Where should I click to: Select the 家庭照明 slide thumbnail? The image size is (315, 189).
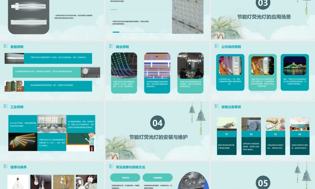pos(52,70)
